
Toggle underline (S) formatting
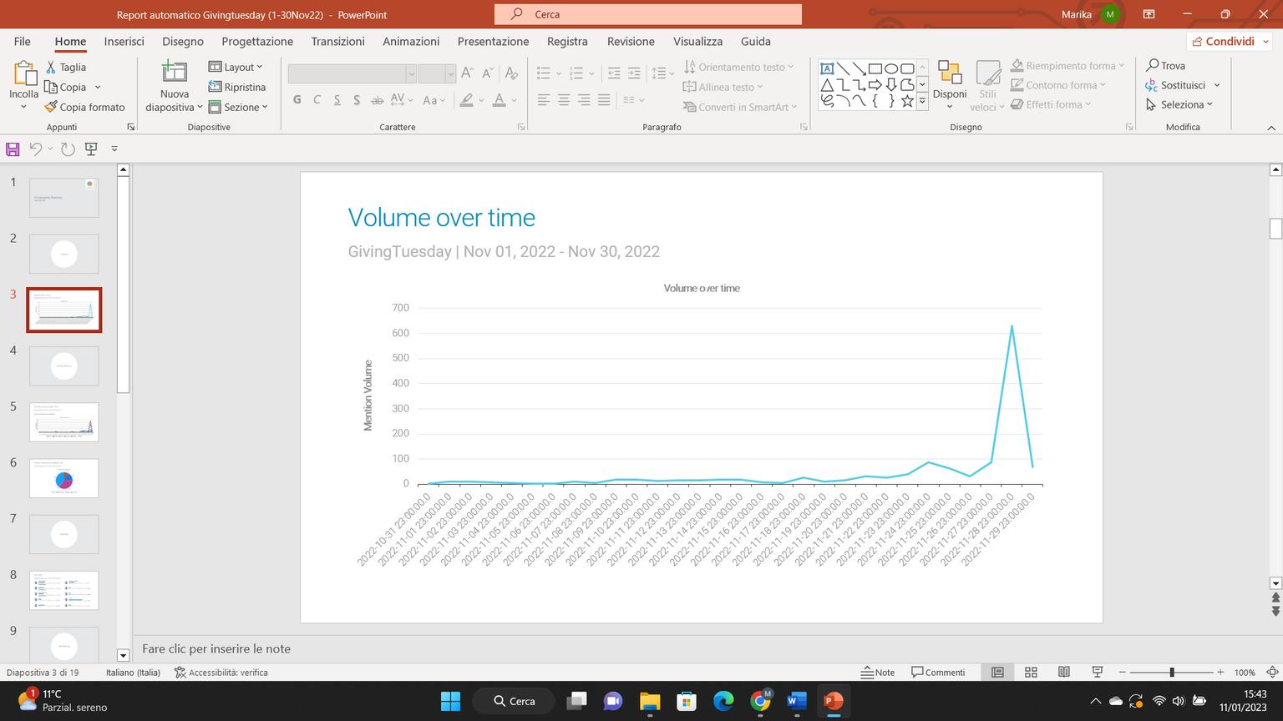pos(337,100)
